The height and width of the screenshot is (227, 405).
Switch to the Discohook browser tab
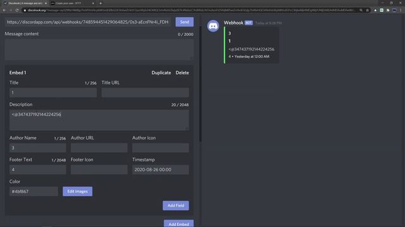[x=25, y=3]
